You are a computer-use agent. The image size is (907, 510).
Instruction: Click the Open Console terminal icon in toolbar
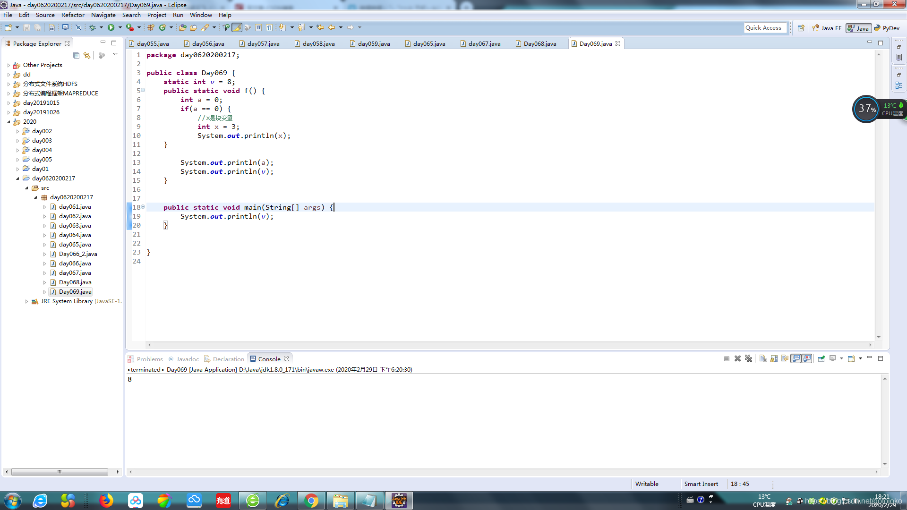click(65, 28)
